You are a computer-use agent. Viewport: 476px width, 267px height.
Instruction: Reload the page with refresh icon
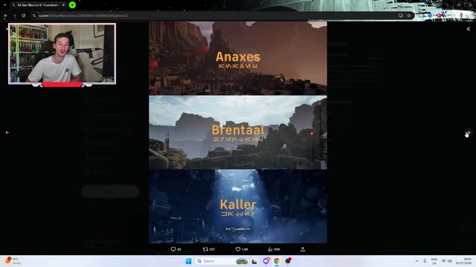pos(23,16)
